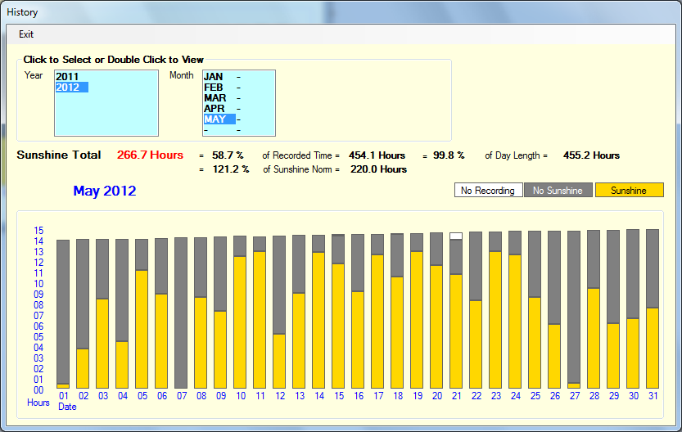
Task: Click the May 2012 chart title
Action: [x=105, y=191]
